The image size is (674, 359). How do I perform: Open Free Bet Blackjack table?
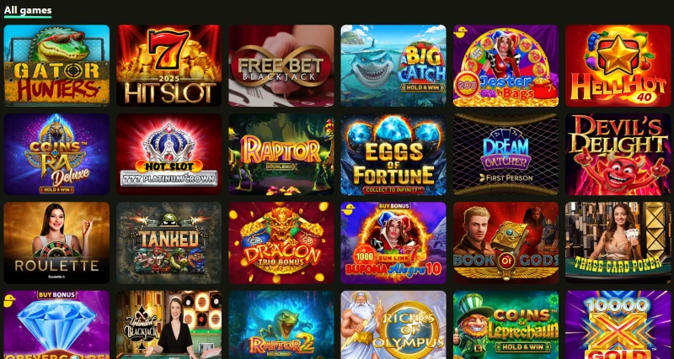point(281,66)
